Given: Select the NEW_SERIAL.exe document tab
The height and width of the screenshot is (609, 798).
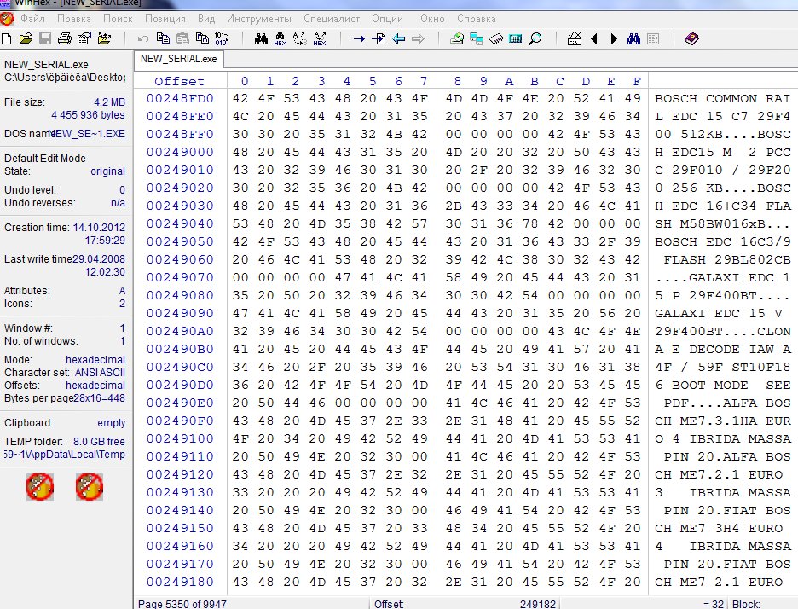Looking at the screenshot, I should [178, 59].
